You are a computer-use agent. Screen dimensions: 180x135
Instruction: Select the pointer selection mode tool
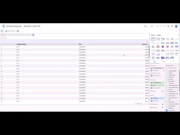tap(2, 31)
